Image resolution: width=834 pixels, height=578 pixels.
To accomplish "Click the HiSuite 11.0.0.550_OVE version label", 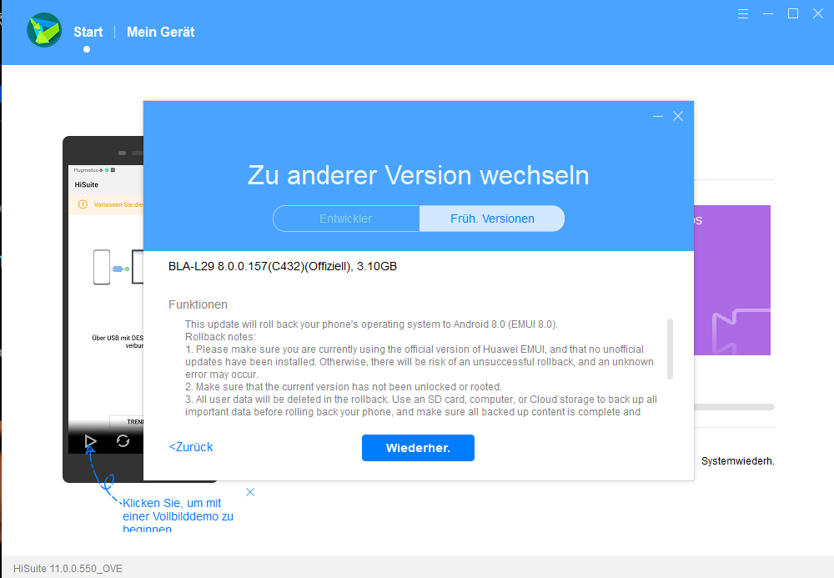I will 68,569.
